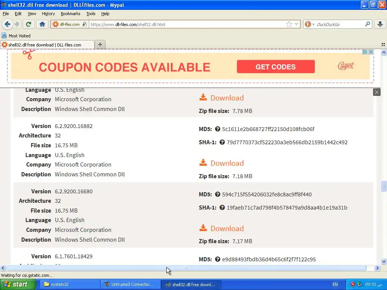Click the red shield tray icon
The image size is (387, 290).
pyautogui.click(x=353, y=284)
